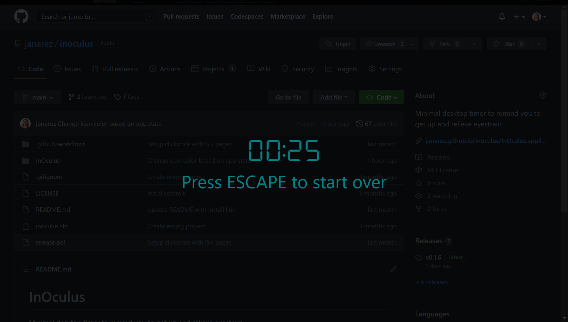The width and height of the screenshot is (568, 322).
Task: Click the Add file button
Action: tap(333, 97)
